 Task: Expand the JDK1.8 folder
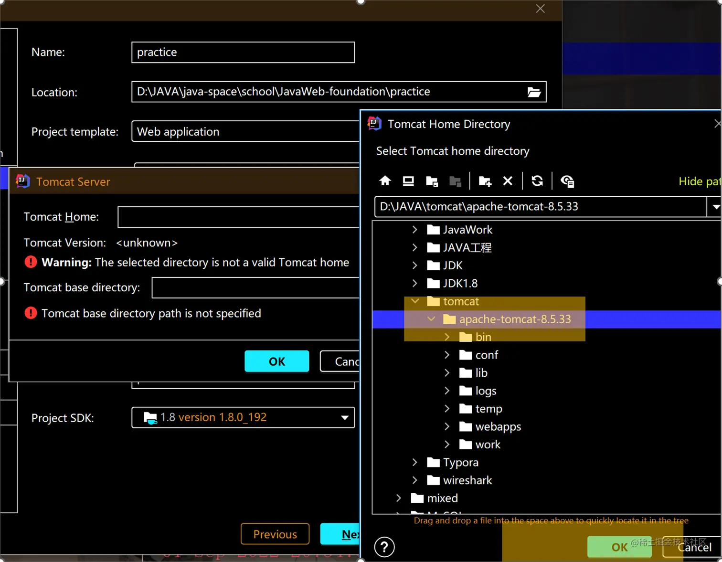coord(414,283)
